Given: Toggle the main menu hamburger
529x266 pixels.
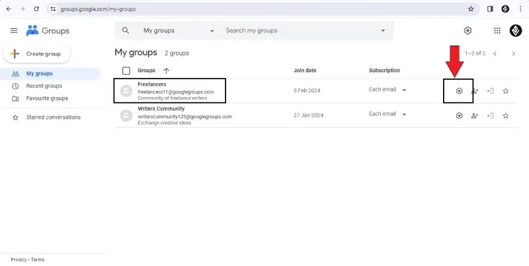Looking at the screenshot, I should [x=14, y=30].
